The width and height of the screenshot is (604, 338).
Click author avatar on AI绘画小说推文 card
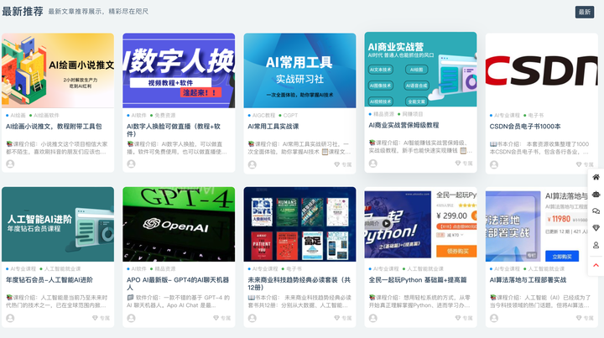click(x=10, y=164)
